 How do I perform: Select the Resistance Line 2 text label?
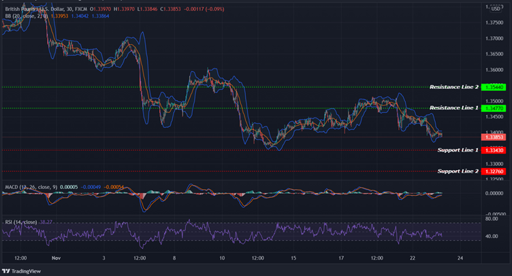click(453, 87)
